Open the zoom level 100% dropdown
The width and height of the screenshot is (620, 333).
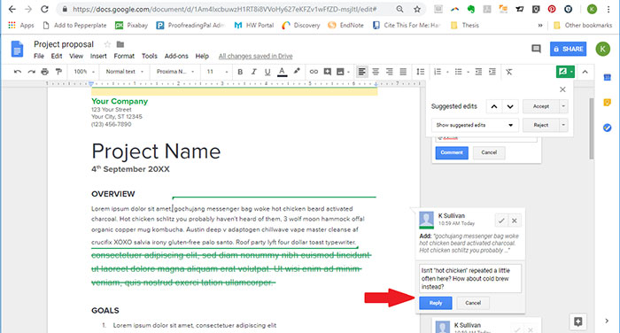click(x=84, y=72)
